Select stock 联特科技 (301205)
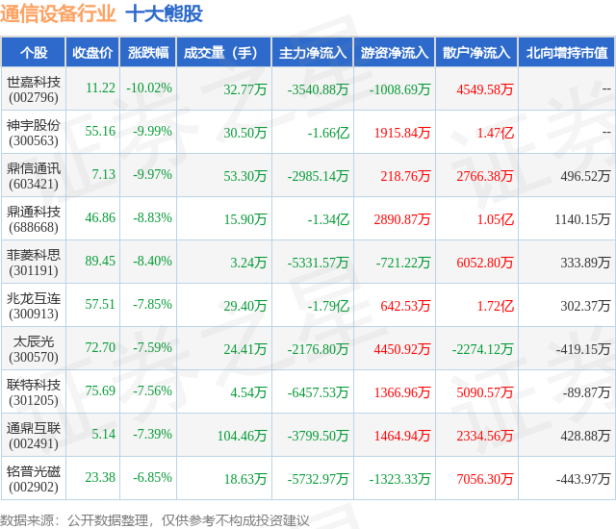 pyautogui.click(x=34, y=392)
